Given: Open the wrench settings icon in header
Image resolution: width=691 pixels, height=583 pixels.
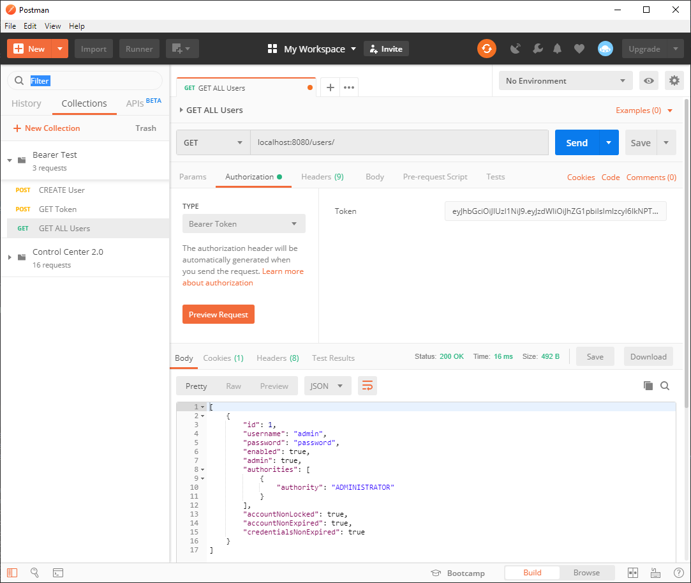Looking at the screenshot, I should [537, 49].
